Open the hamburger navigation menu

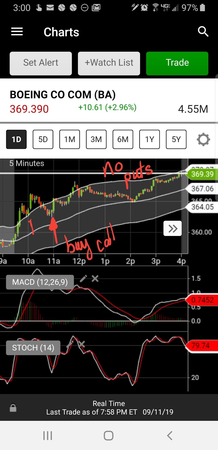tap(17, 32)
